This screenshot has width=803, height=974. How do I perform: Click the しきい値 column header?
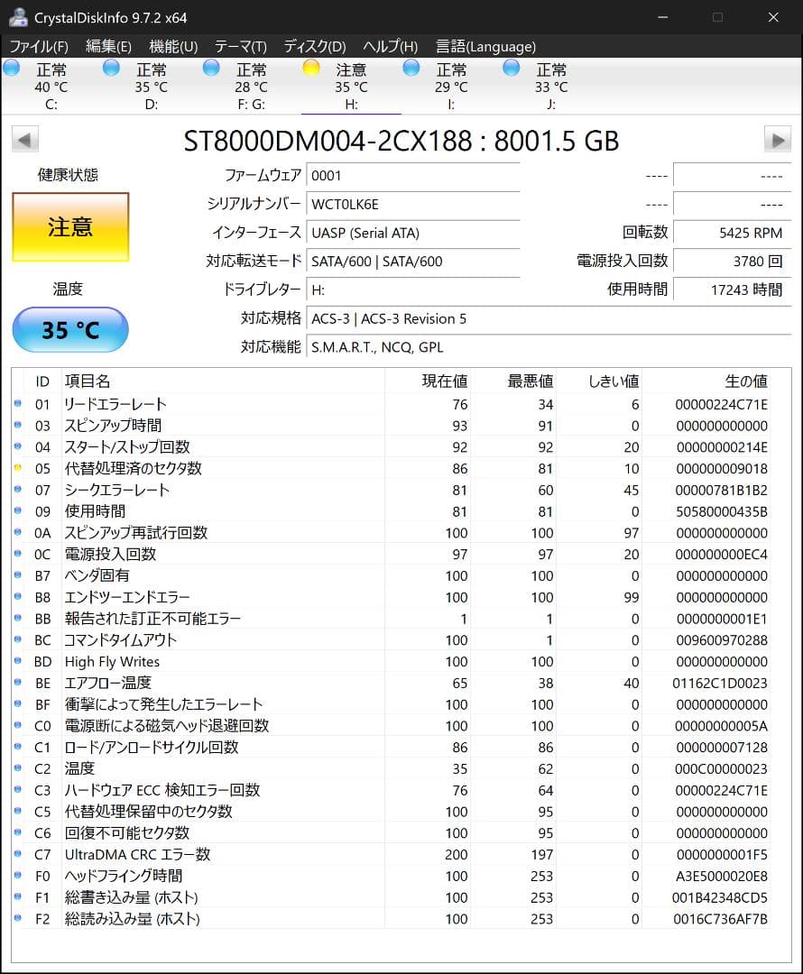[598, 381]
